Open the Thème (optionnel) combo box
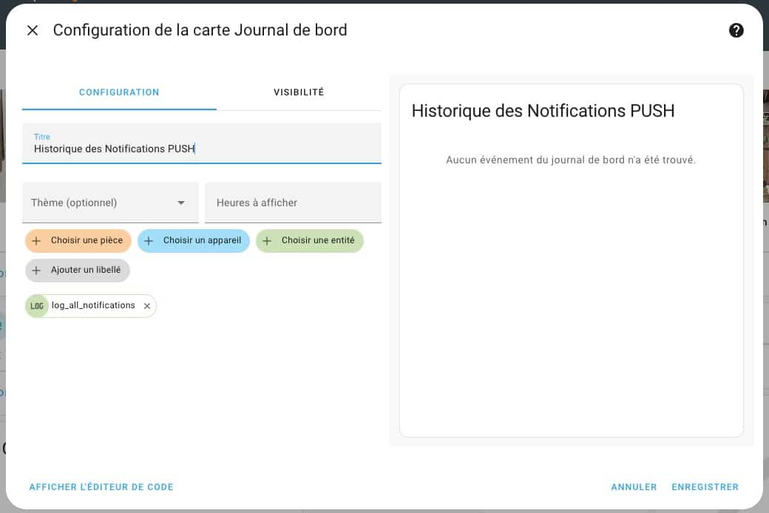 click(x=104, y=203)
